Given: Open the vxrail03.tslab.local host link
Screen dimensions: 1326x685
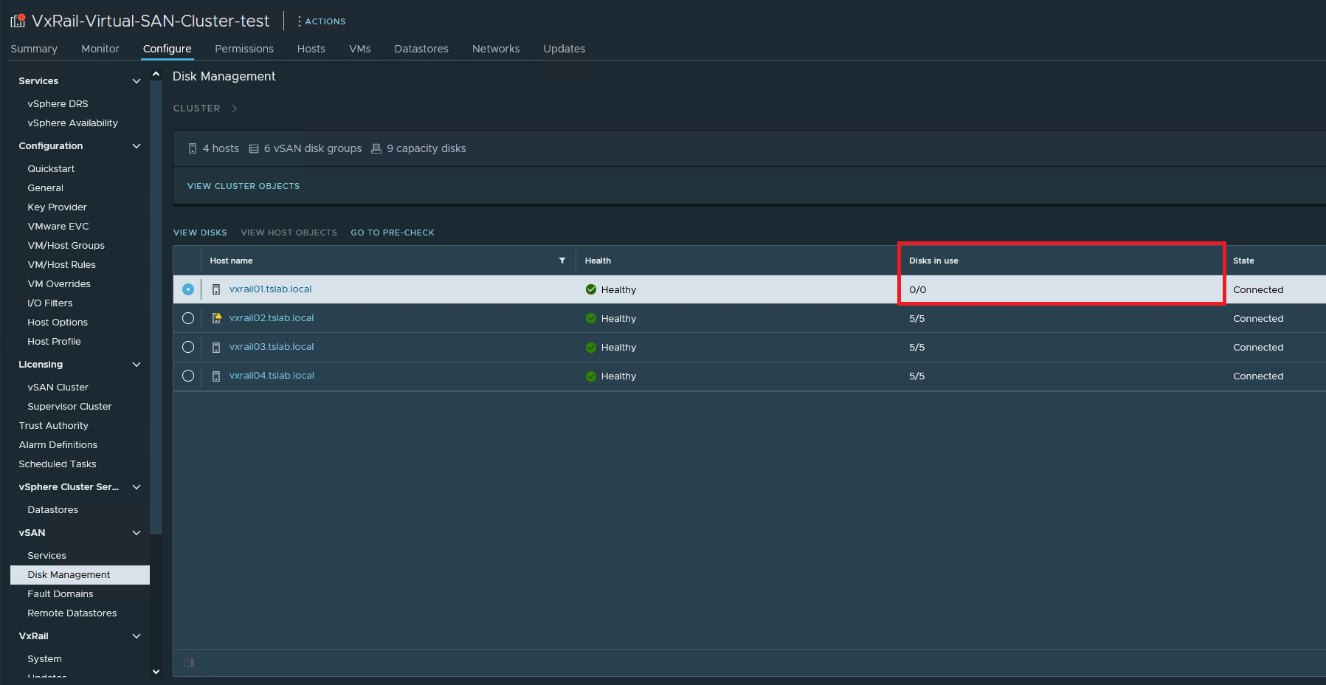Looking at the screenshot, I should coord(271,347).
